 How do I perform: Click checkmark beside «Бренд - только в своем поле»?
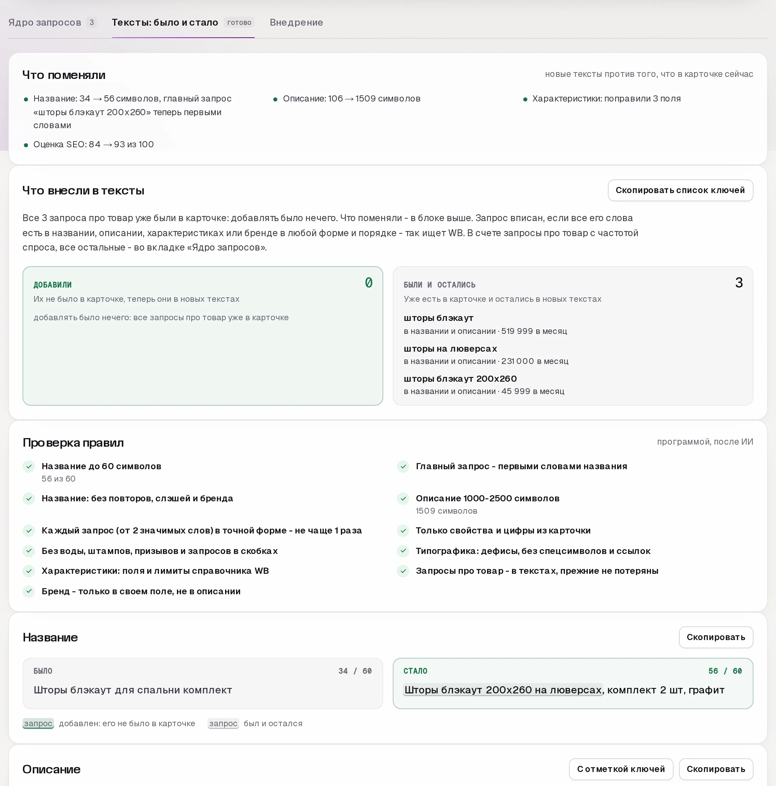[29, 591]
